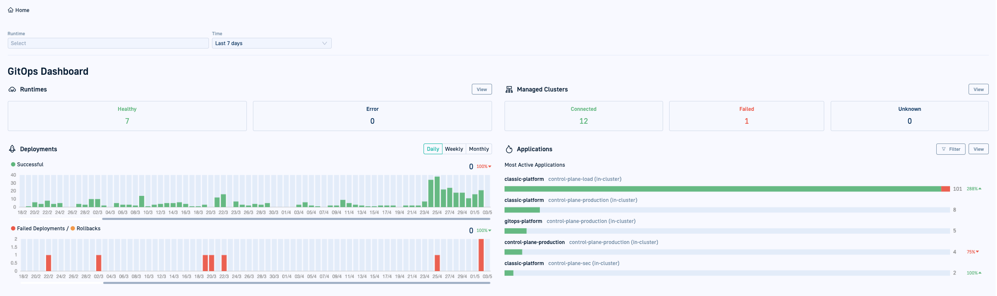Click View button for Runtimes

481,89
